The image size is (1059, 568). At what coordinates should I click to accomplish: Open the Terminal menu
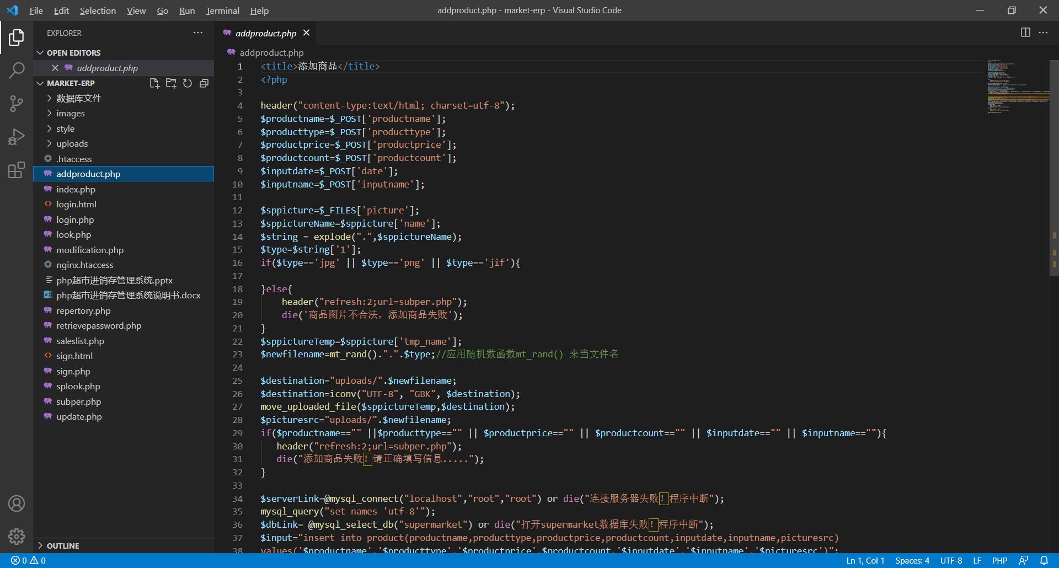click(x=222, y=10)
